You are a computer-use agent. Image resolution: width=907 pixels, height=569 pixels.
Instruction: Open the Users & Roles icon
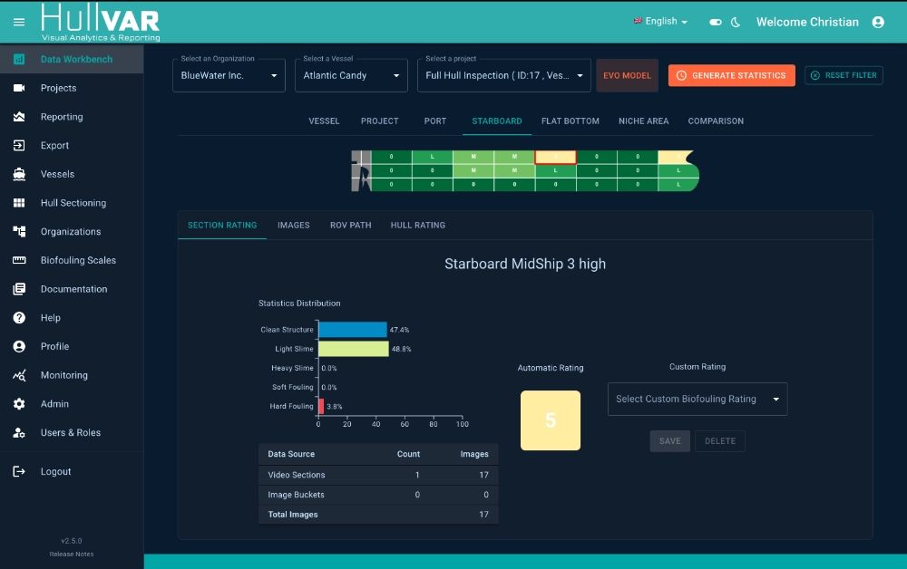pos(19,433)
